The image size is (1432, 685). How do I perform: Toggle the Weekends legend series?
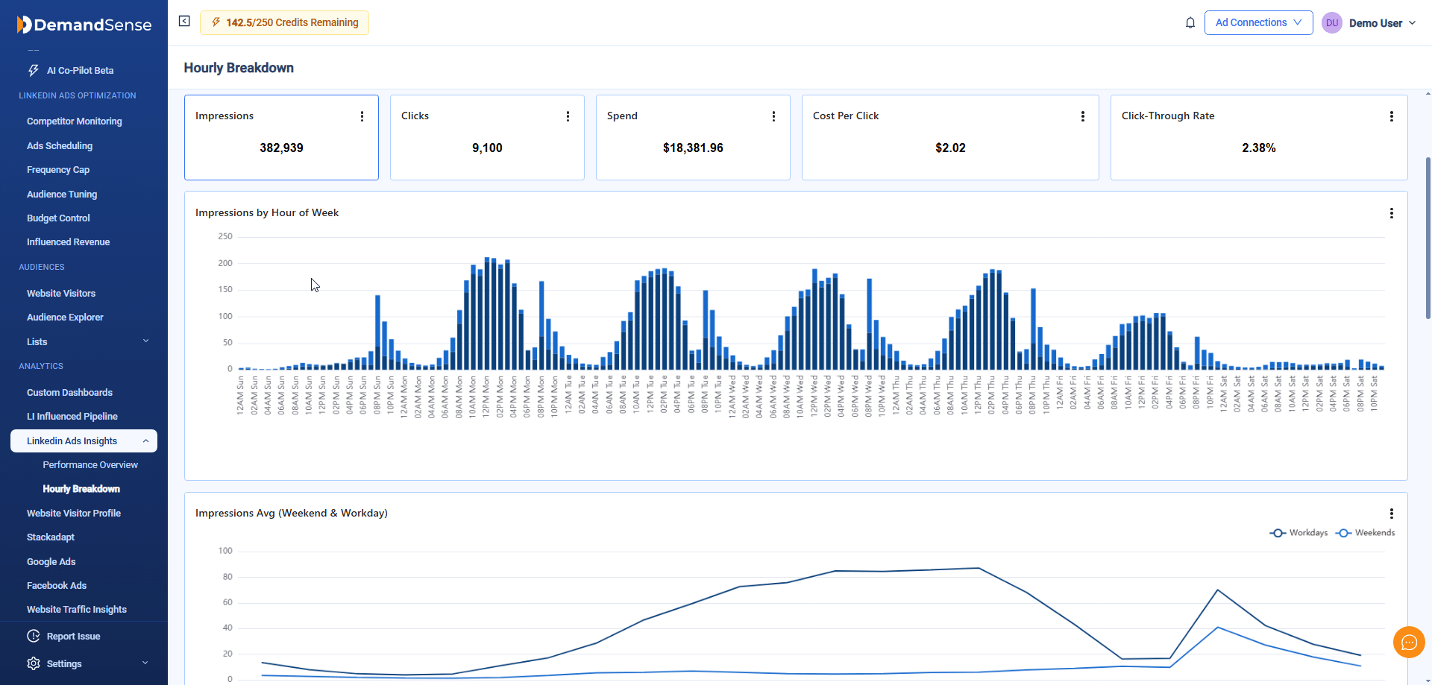tap(1366, 533)
